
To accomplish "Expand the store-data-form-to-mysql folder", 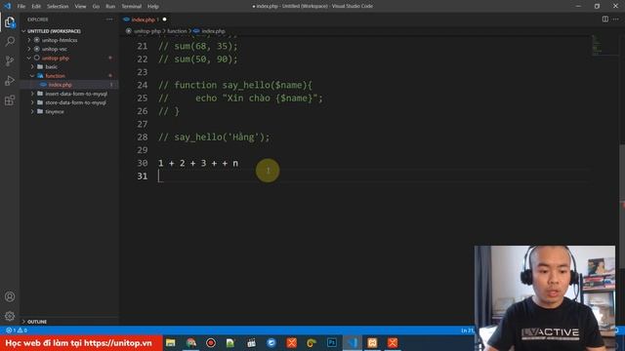I will (76, 102).
